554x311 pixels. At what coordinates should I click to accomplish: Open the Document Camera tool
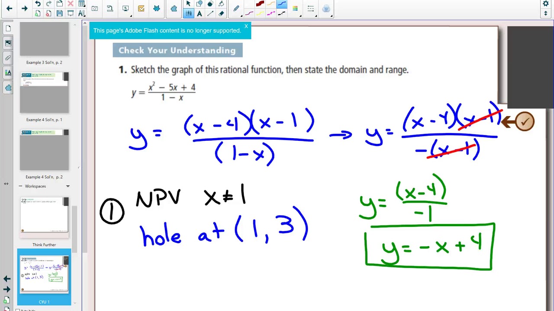tap(110, 9)
